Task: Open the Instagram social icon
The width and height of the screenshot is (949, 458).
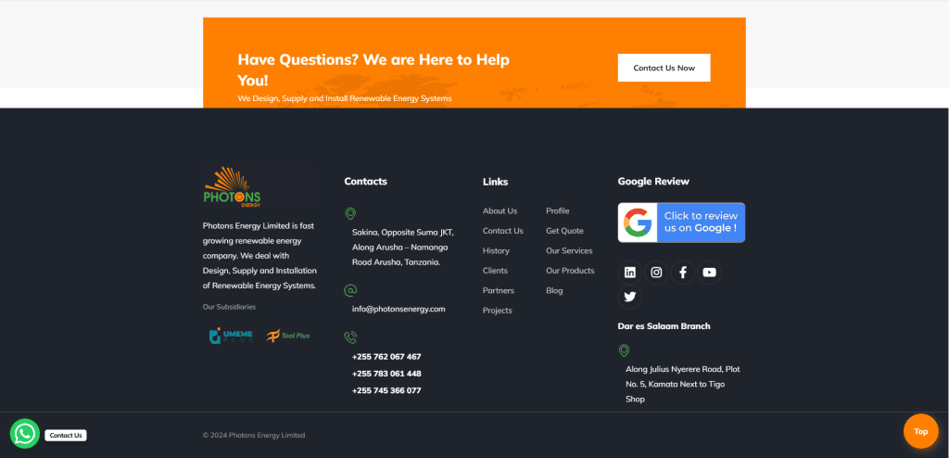Action: tap(656, 273)
